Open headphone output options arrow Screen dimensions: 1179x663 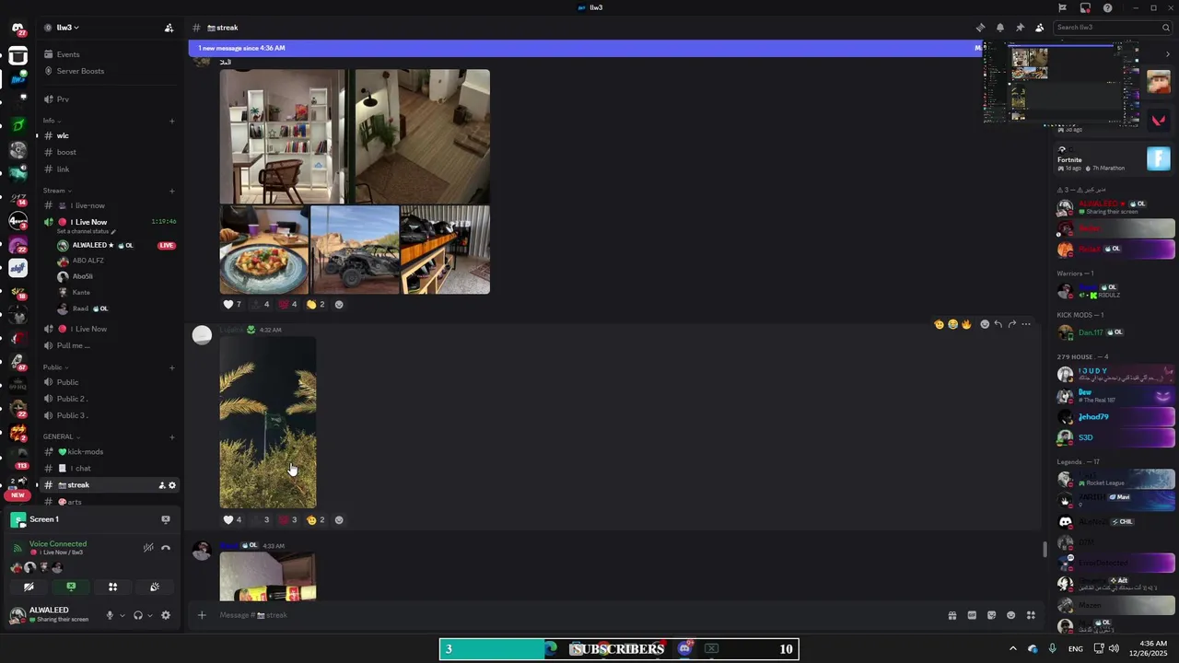(x=150, y=615)
